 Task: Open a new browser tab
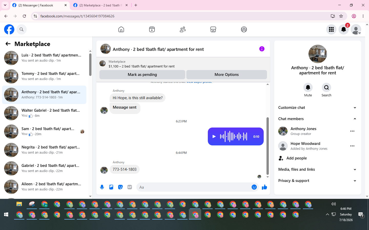point(136,5)
